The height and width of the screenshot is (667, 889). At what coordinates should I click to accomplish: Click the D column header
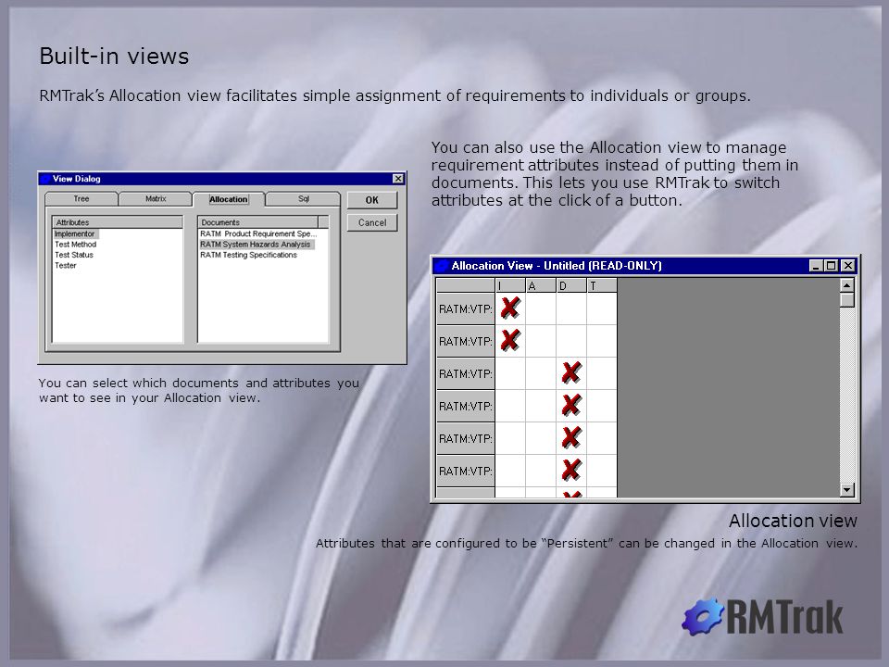pos(571,286)
